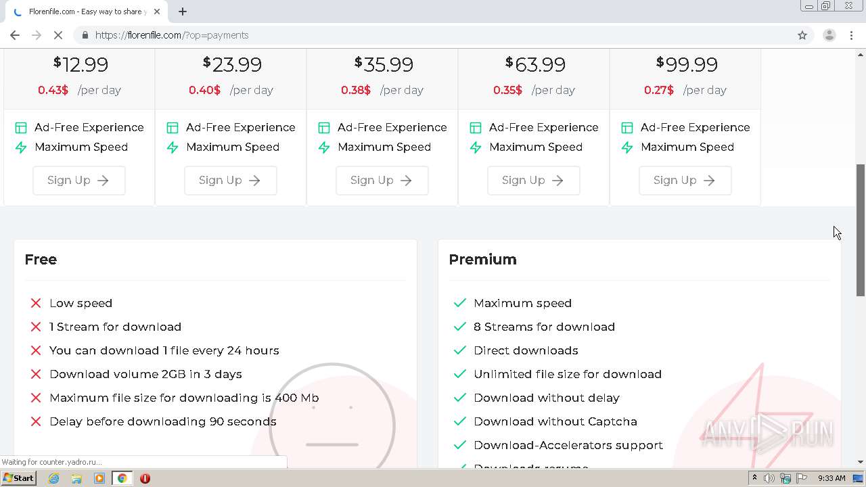The width and height of the screenshot is (866, 487).
Task: Open the Windows Start menu
Action: click(18, 478)
